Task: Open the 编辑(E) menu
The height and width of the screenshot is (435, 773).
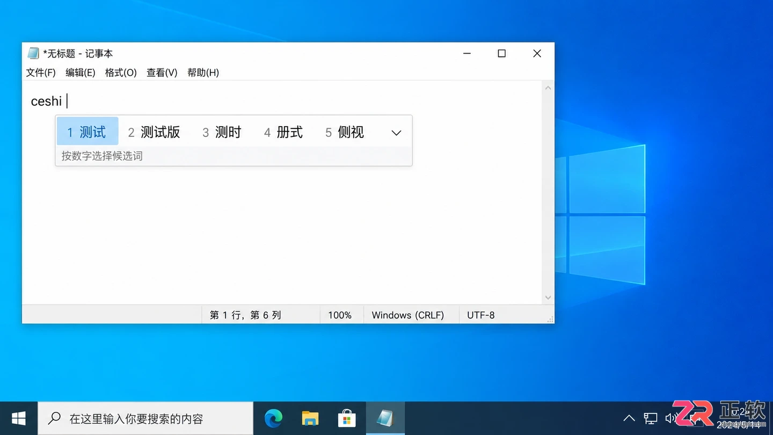Action: (81, 73)
